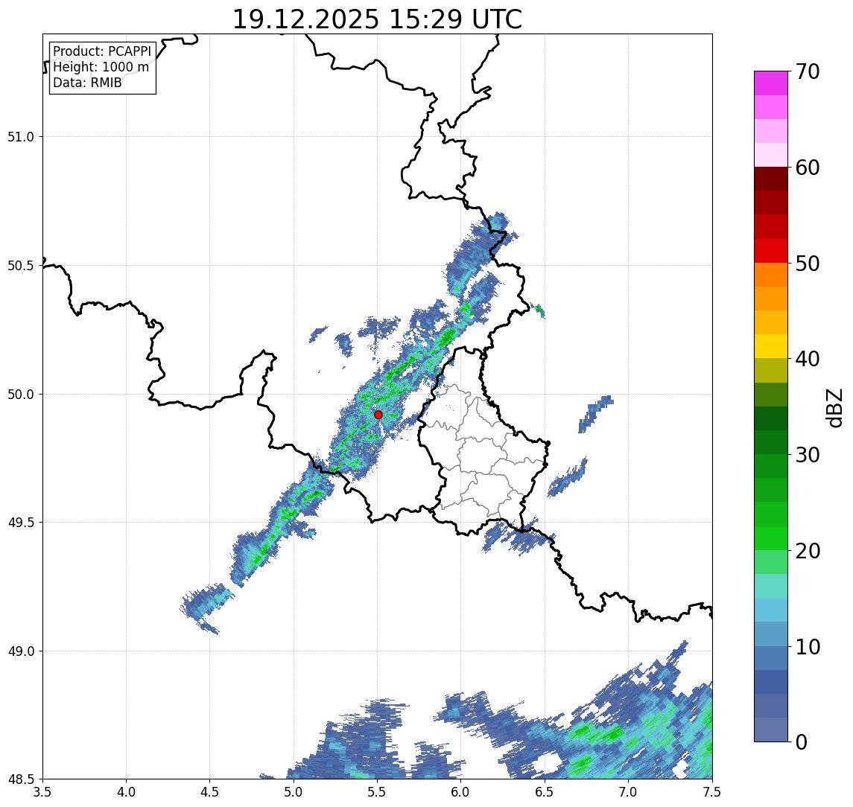Screen dimensions: 853x807
Task: Click the bright green colorbar segment above 20
Action: 771,538
